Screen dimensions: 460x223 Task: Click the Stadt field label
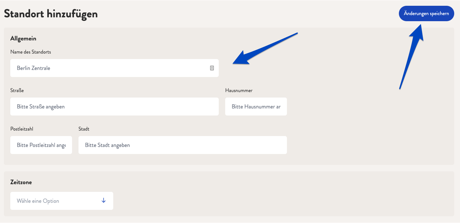(x=84, y=129)
